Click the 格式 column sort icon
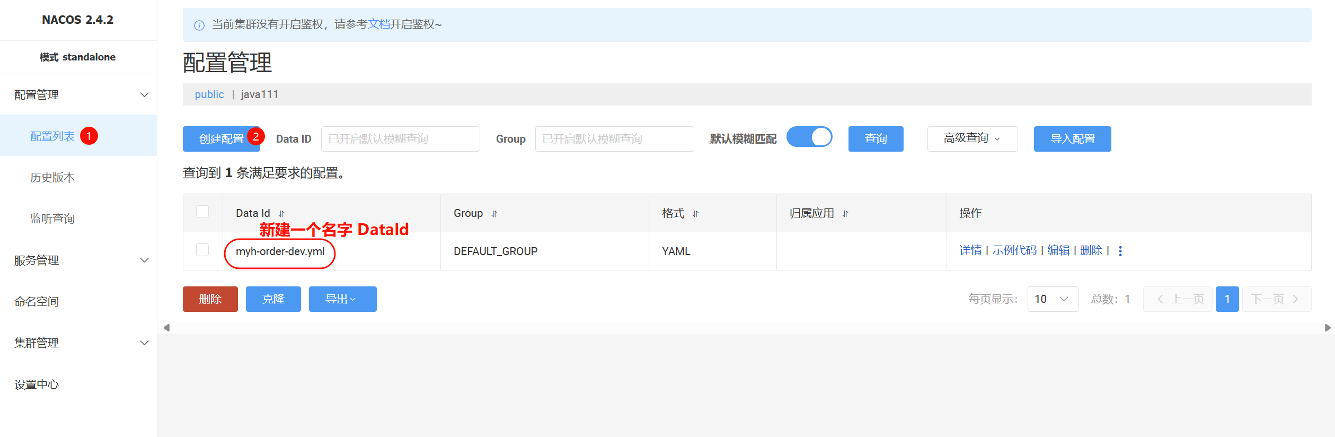 coord(695,214)
